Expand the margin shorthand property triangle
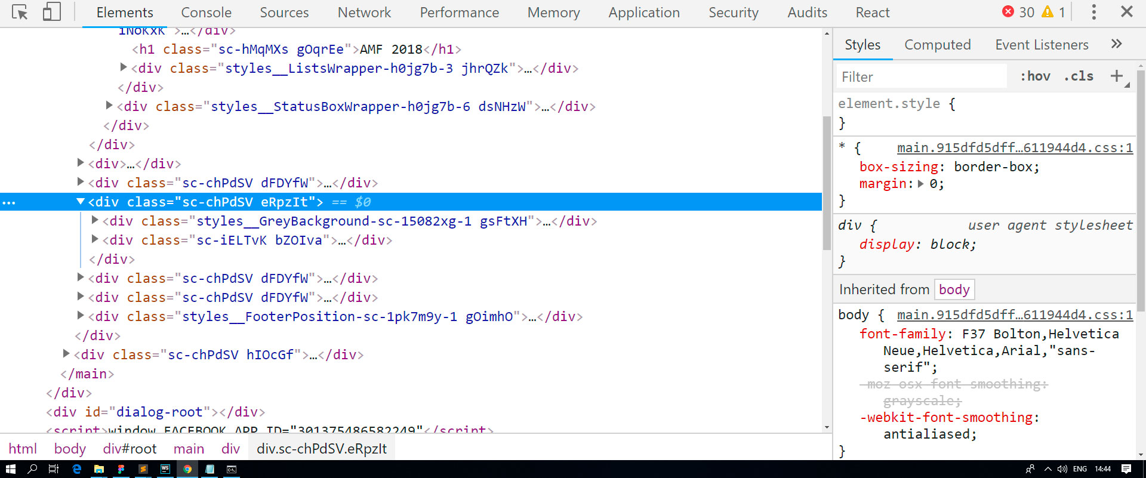The width and height of the screenshot is (1146, 478). coord(921,184)
